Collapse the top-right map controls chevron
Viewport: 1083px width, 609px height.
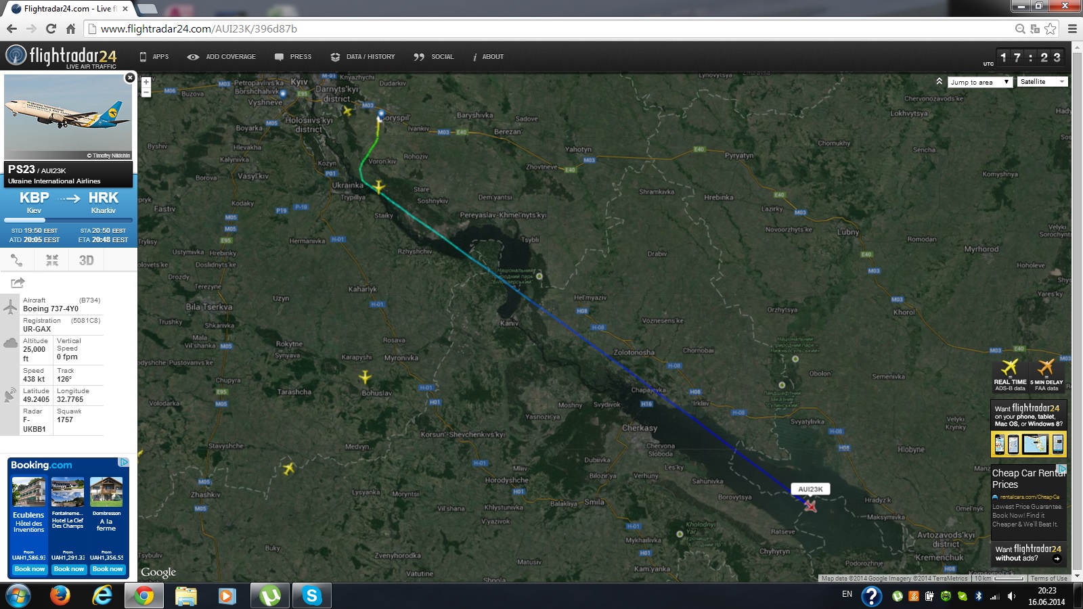[x=939, y=81]
